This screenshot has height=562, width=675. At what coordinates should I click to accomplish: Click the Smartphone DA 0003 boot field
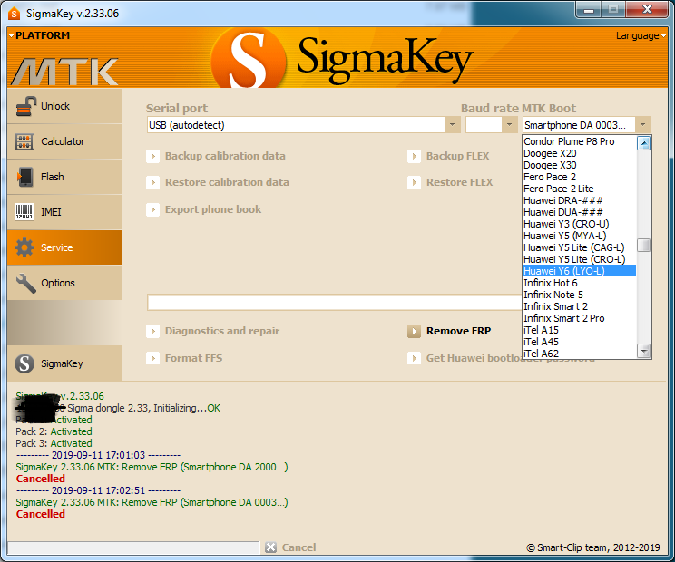tap(579, 125)
